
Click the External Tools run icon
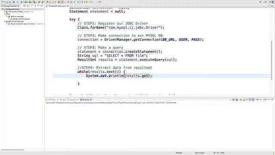click(x=34, y=2)
